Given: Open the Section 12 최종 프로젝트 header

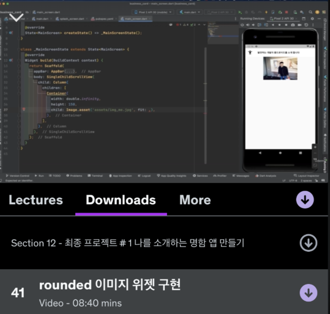Looking at the screenshot, I should 164,243.
